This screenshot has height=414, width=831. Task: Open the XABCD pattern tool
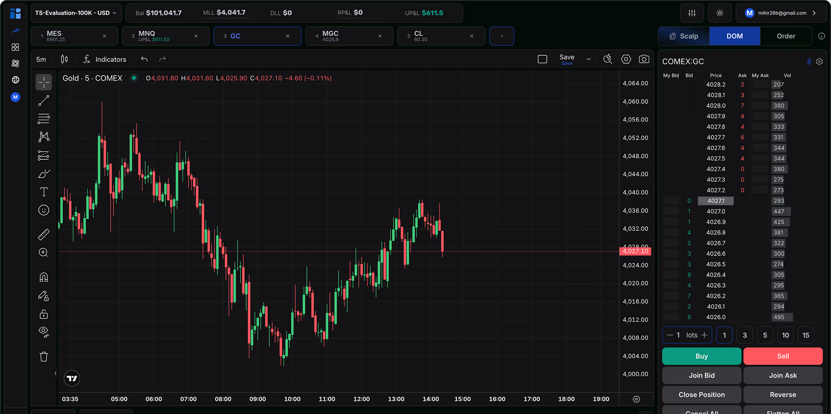pyautogui.click(x=44, y=137)
